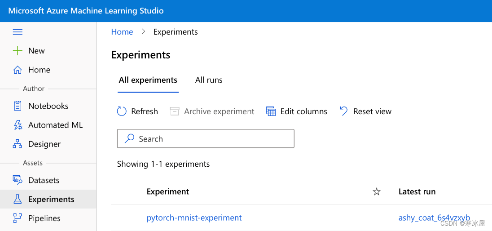Go to Home in the breadcrumb
Screen dimensions: 492x231
[122, 32]
